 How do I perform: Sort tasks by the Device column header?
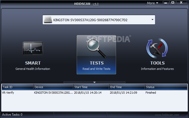53,87
